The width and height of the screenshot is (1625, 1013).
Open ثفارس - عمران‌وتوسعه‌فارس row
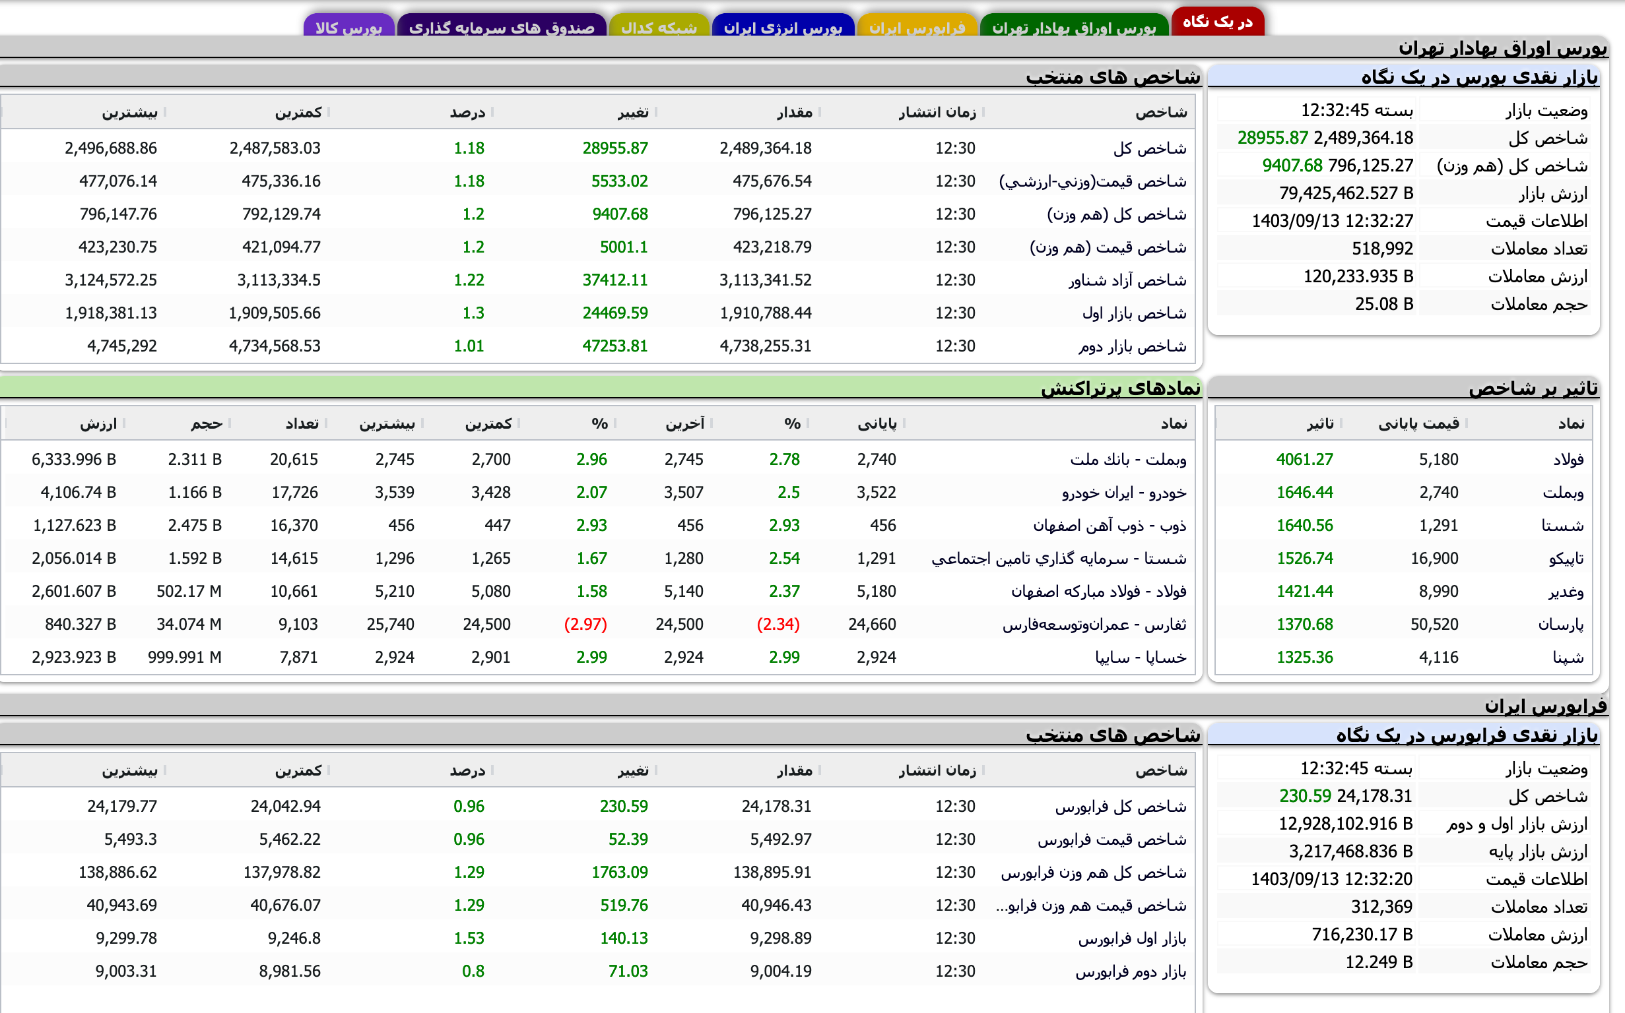[1100, 624]
